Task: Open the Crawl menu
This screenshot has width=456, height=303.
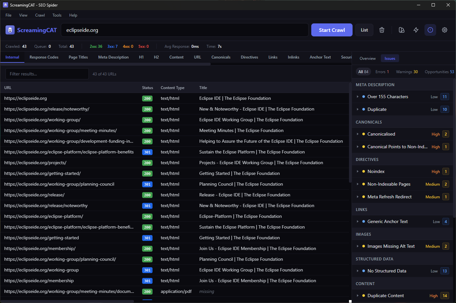Action: [40, 15]
